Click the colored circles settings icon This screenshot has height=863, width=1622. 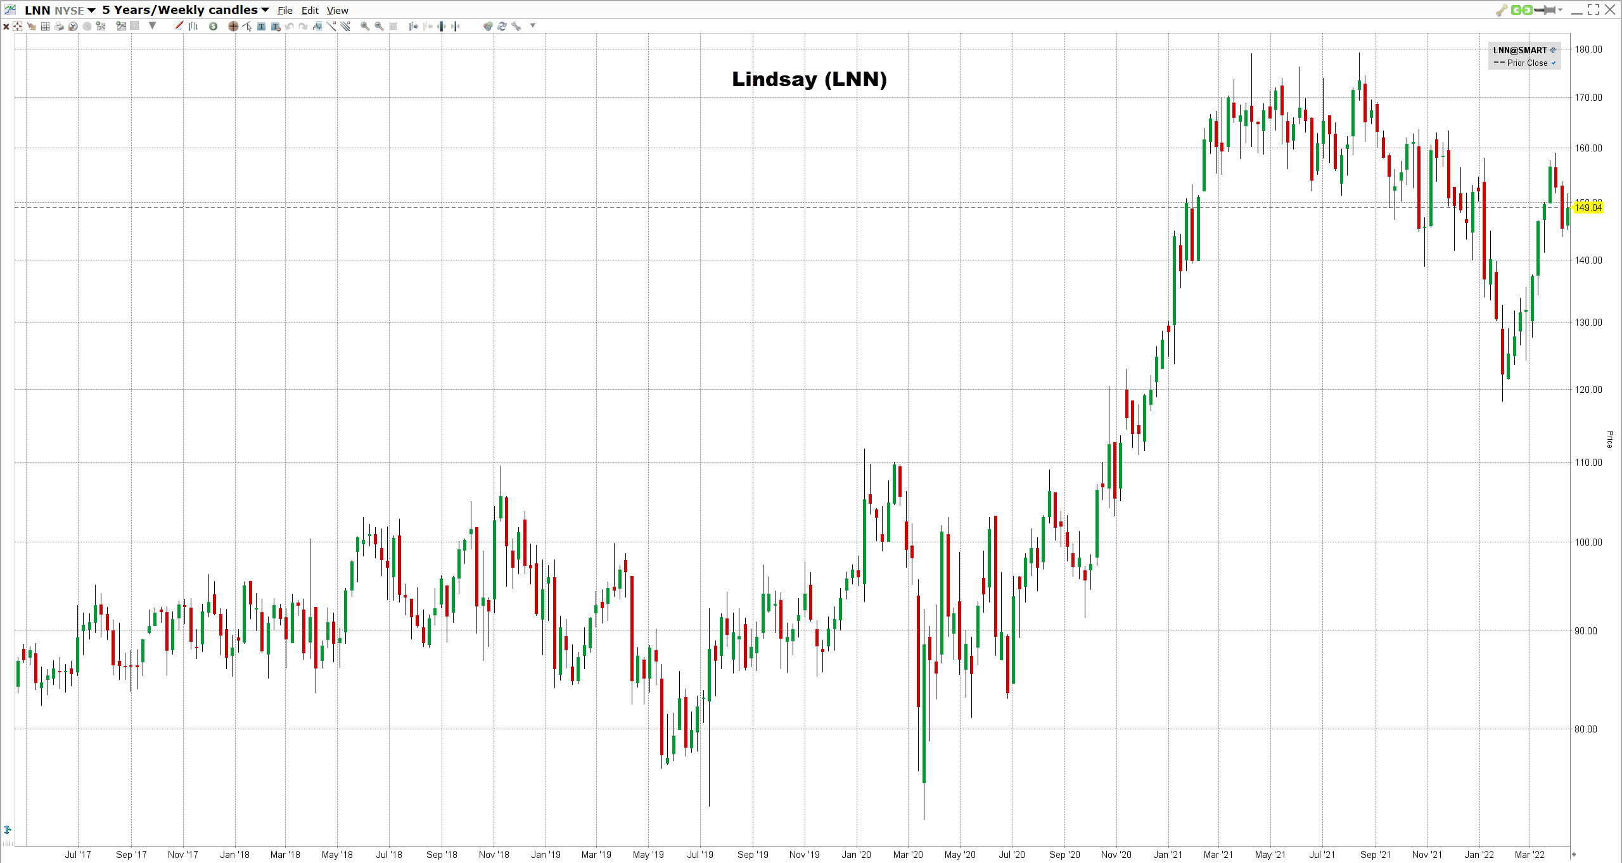pos(488,26)
